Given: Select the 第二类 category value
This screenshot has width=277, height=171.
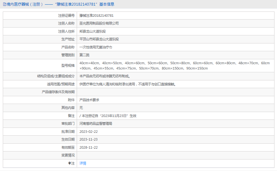Looking at the screenshot, I should pyautogui.click(x=84, y=55).
